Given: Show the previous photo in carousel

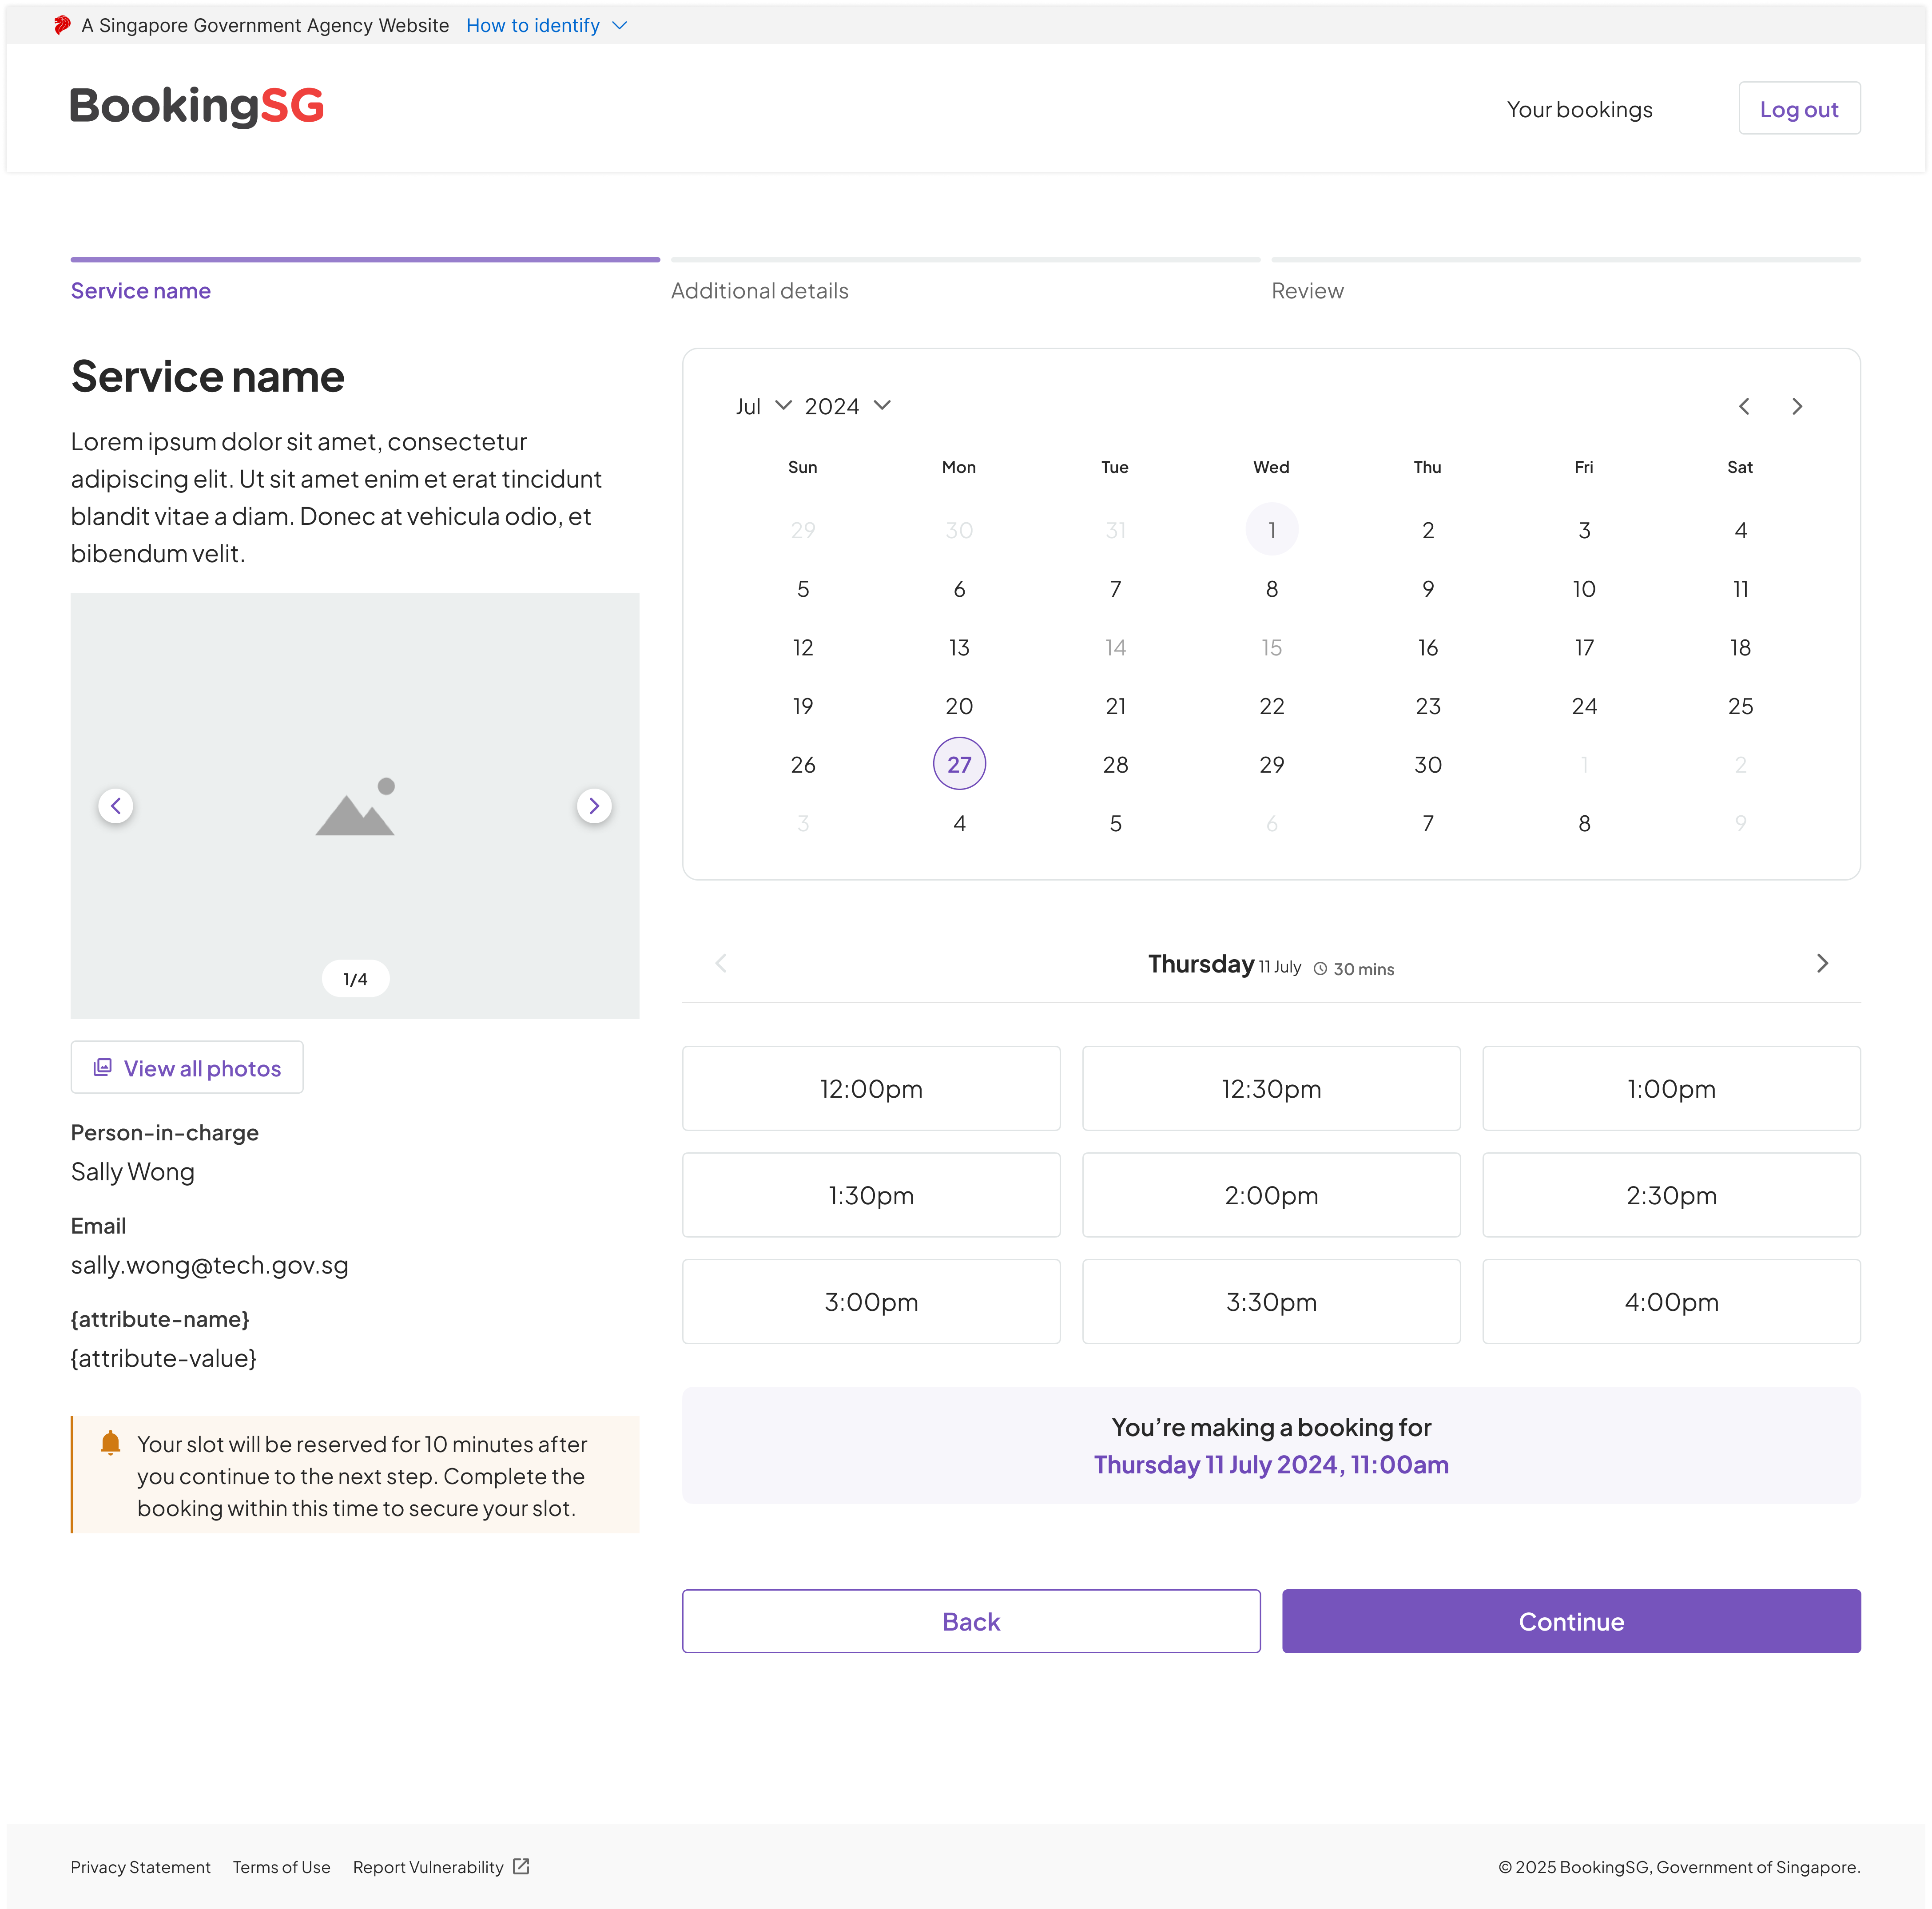Looking at the screenshot, I should click(116, 806).
